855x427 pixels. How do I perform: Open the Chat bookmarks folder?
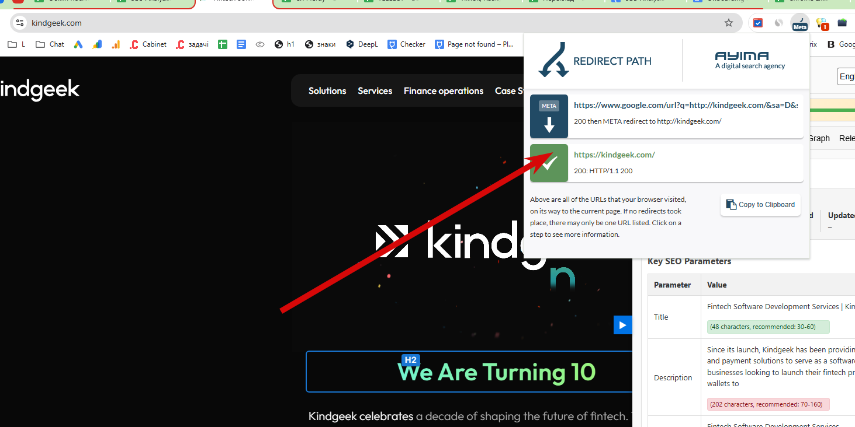(x=50, y=44)
